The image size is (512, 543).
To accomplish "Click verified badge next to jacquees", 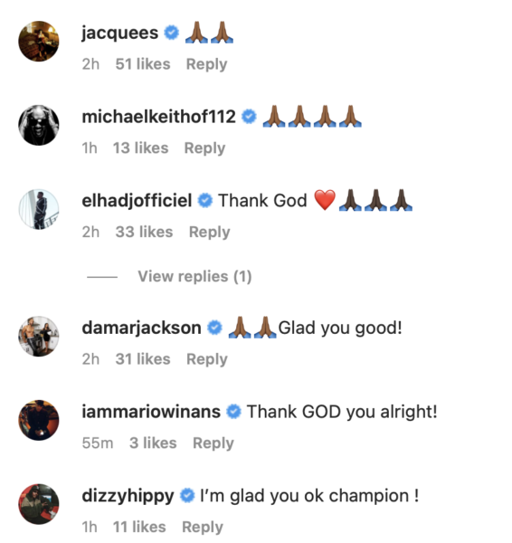I will [x=171, y=33].
